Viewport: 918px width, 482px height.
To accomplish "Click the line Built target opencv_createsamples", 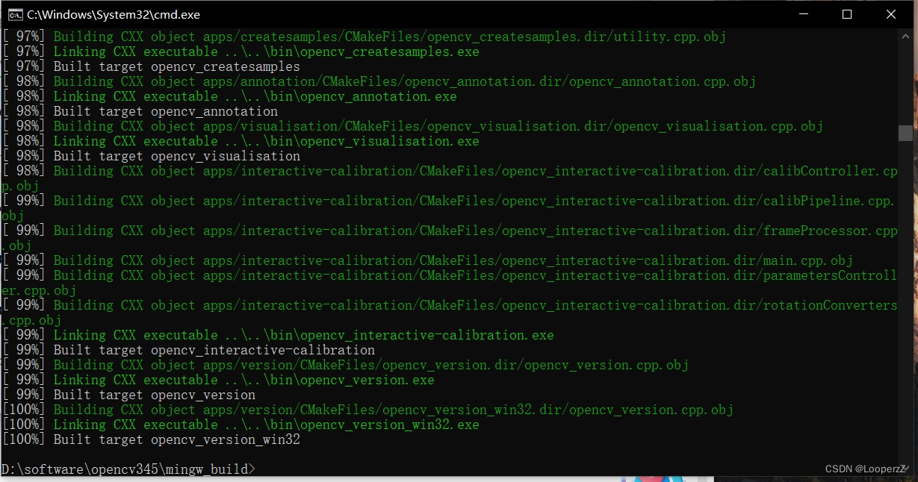I will [x=151, y=66].
